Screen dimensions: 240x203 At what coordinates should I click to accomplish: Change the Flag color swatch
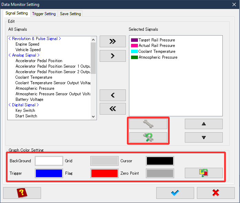click(x=104, y=173)
